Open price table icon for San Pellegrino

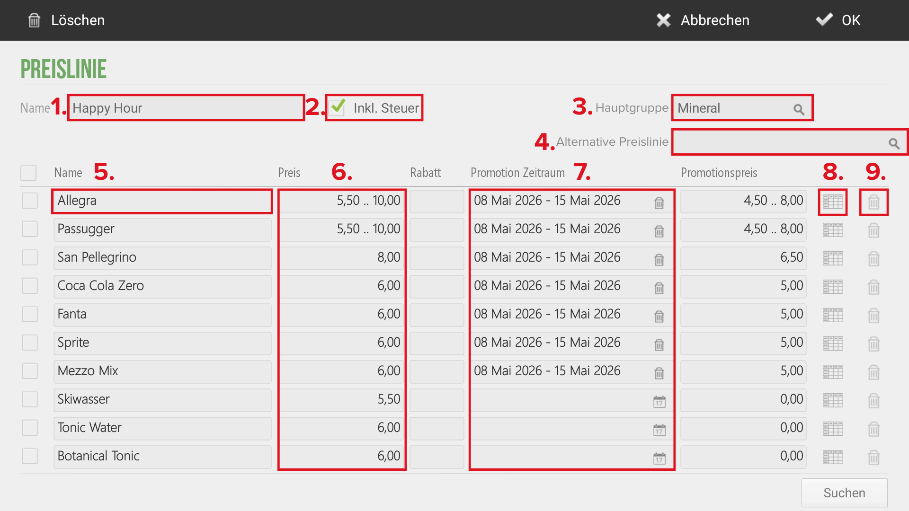[833, 259]
